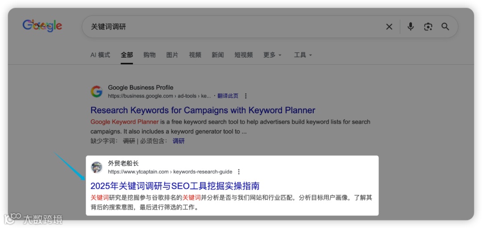Click the 外贸老船长 site name

(x=123, y=163)
